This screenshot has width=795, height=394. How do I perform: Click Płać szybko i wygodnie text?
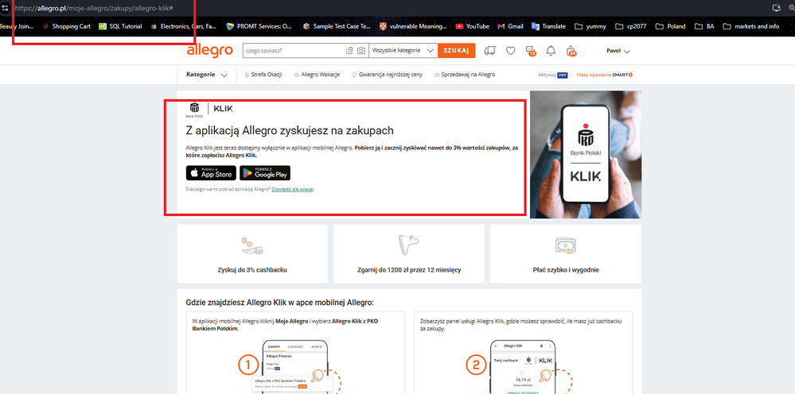pyautogui.click(x=566, y=270)
